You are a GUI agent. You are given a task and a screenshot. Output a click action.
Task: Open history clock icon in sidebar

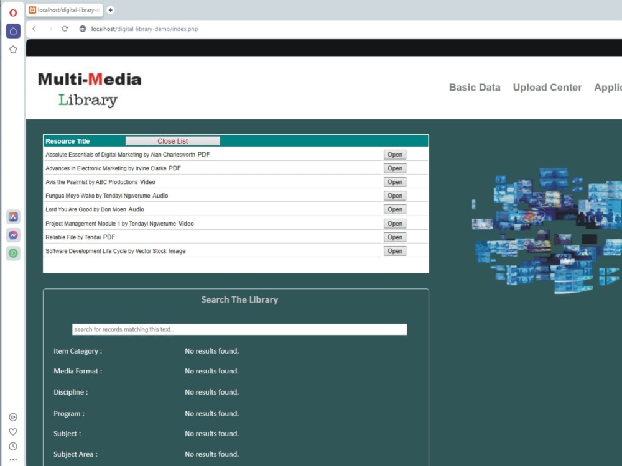tap(13, 446)
